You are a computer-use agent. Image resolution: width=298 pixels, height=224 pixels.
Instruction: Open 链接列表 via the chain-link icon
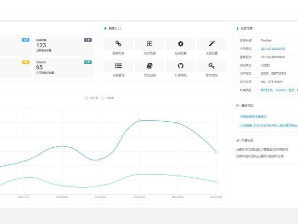[118, 44]
